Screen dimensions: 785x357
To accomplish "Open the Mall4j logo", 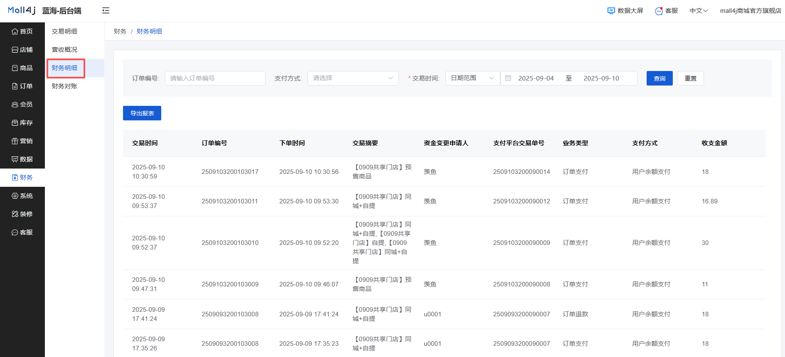I will [x=22, y=10].
